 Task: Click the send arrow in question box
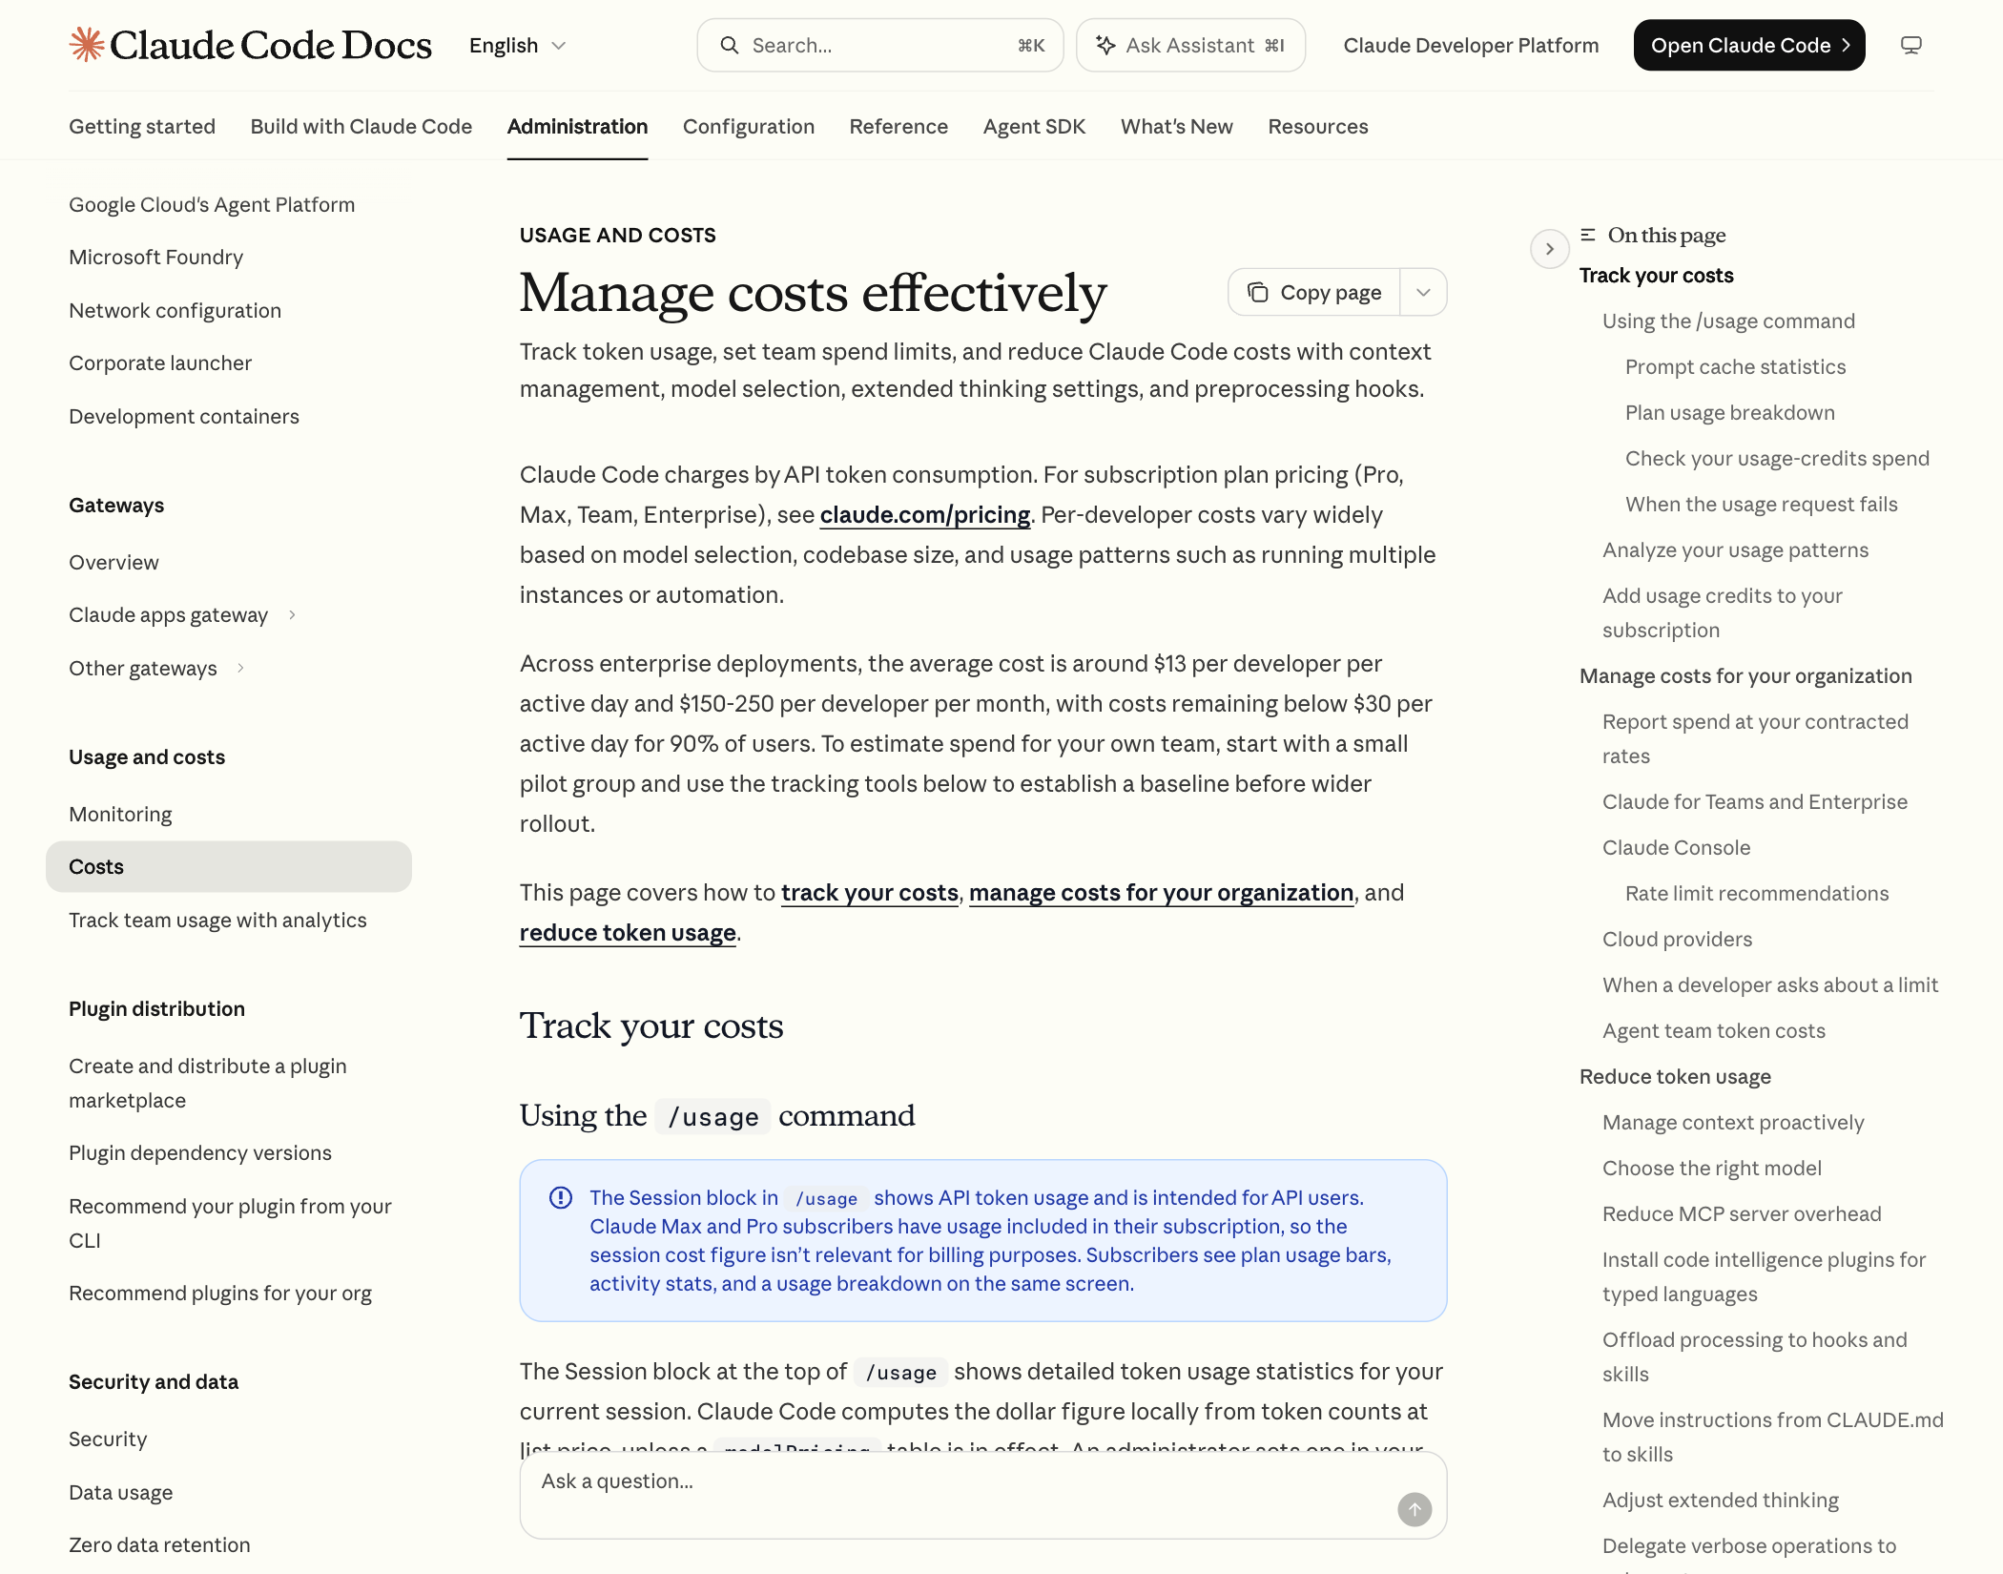point(1414,1509)
